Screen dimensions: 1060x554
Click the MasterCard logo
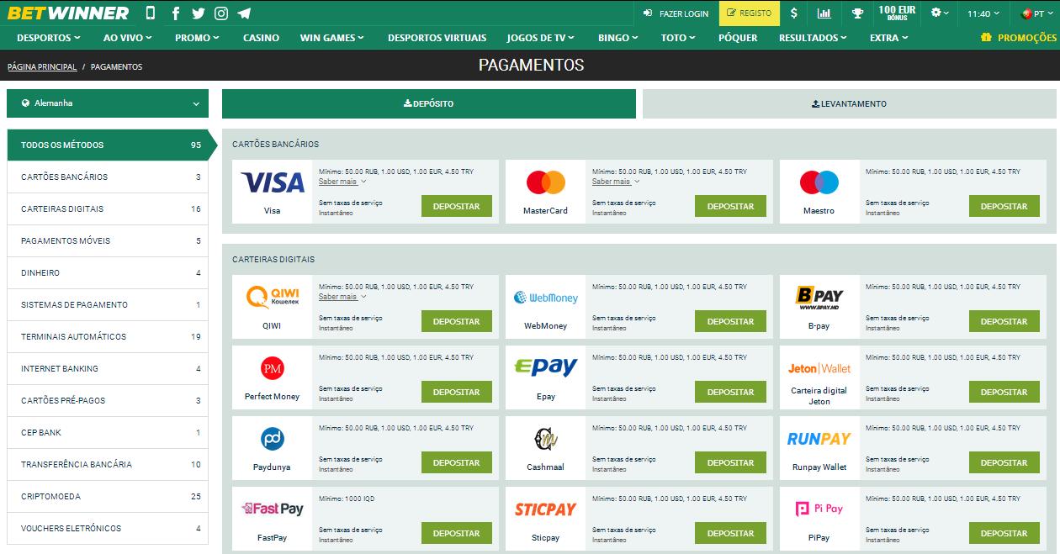coord(545,182)
